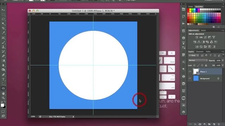Screen dimensions: 225x126
Task: Add a Brightness/Contrast adjustment
Action: 197,37
